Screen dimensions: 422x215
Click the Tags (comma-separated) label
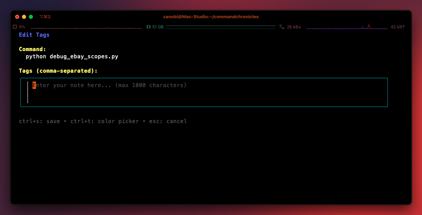coord(58,71)
